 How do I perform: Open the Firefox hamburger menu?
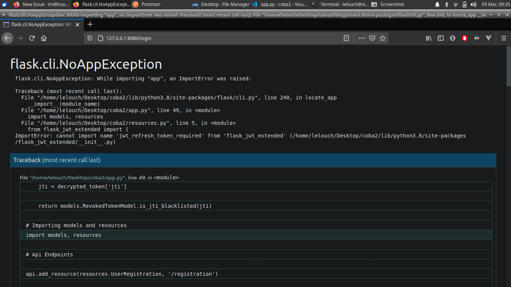click(x=504, y=38)
